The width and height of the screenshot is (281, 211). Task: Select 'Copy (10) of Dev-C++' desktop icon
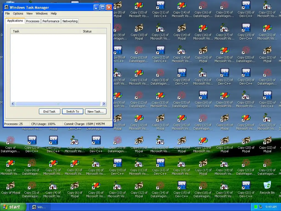(x=117, y=167)
